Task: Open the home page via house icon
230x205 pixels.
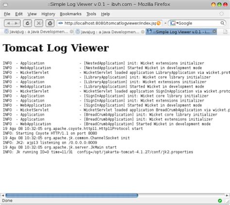Action: tap(50, 23)
